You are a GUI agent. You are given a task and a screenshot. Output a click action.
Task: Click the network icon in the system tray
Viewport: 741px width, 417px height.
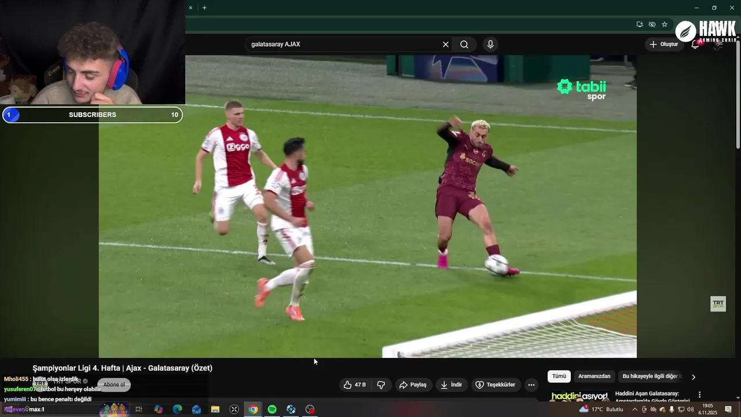pyautogui.click(x=681, y=409)
